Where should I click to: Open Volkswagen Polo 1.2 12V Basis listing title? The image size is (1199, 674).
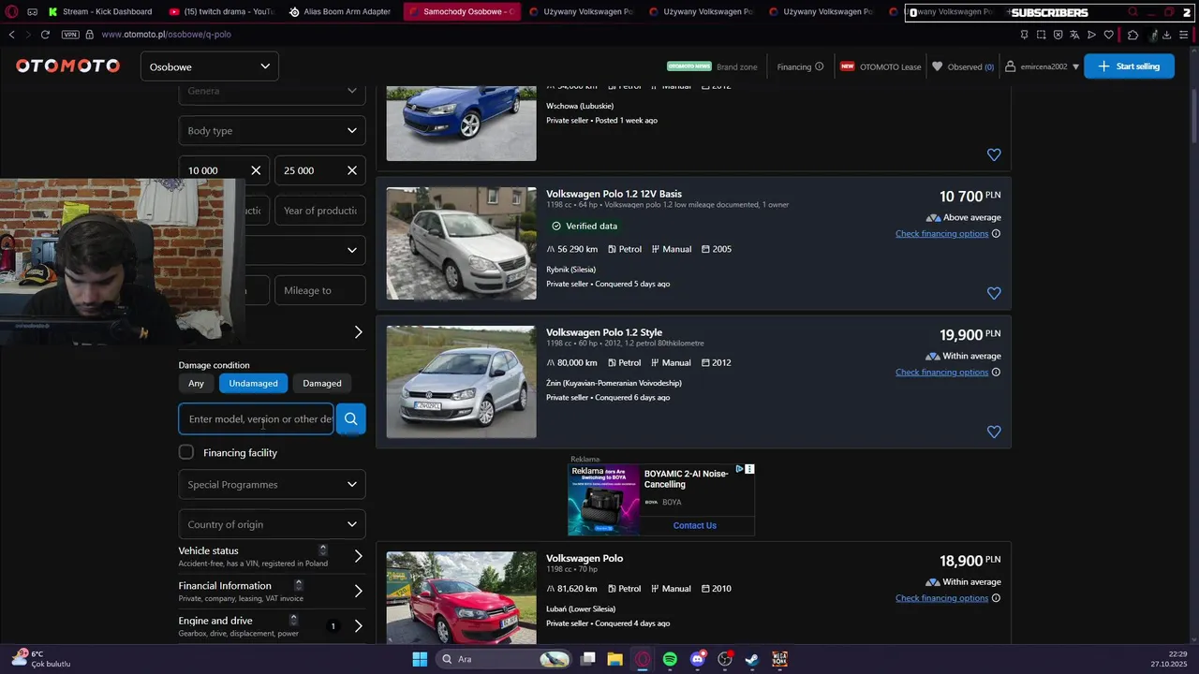click(x=614, y=194)
